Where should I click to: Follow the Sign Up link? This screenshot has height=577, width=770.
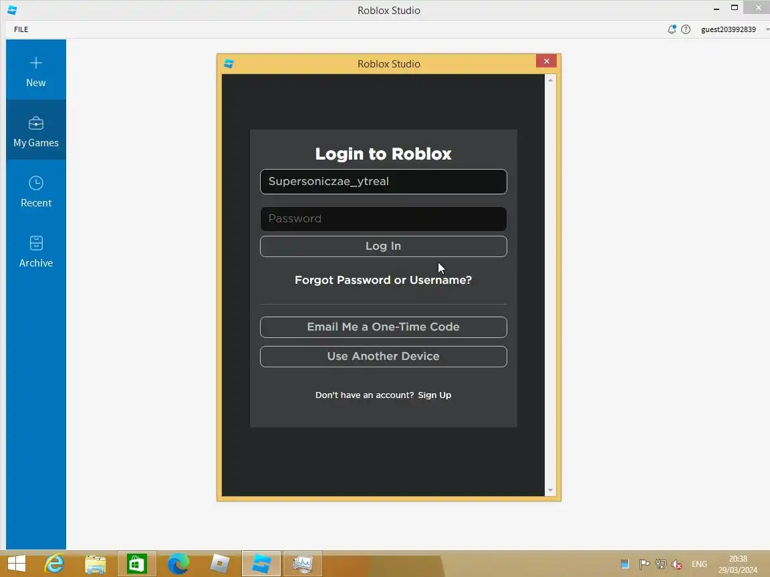(x=434, y=395)
